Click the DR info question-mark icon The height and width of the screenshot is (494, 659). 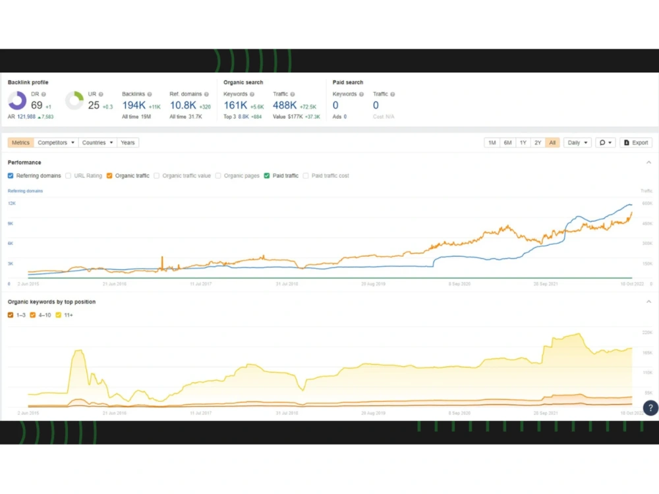43,94
